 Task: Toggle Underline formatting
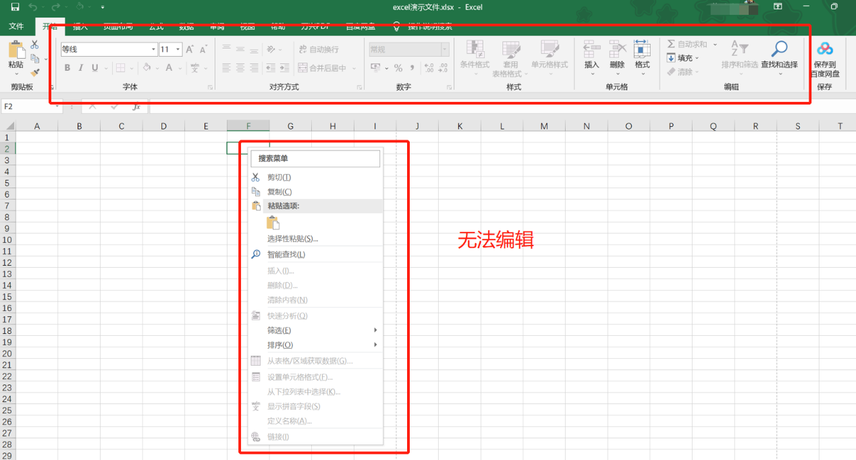click(x=95, y=68)
